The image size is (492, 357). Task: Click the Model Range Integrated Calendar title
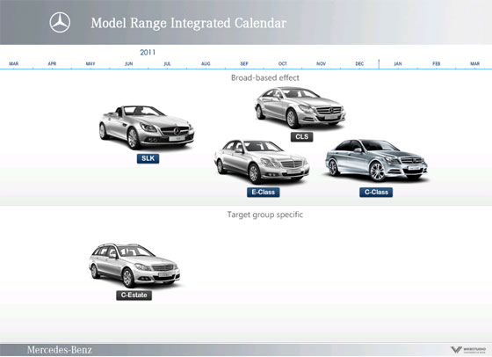(x=189, y=23)
